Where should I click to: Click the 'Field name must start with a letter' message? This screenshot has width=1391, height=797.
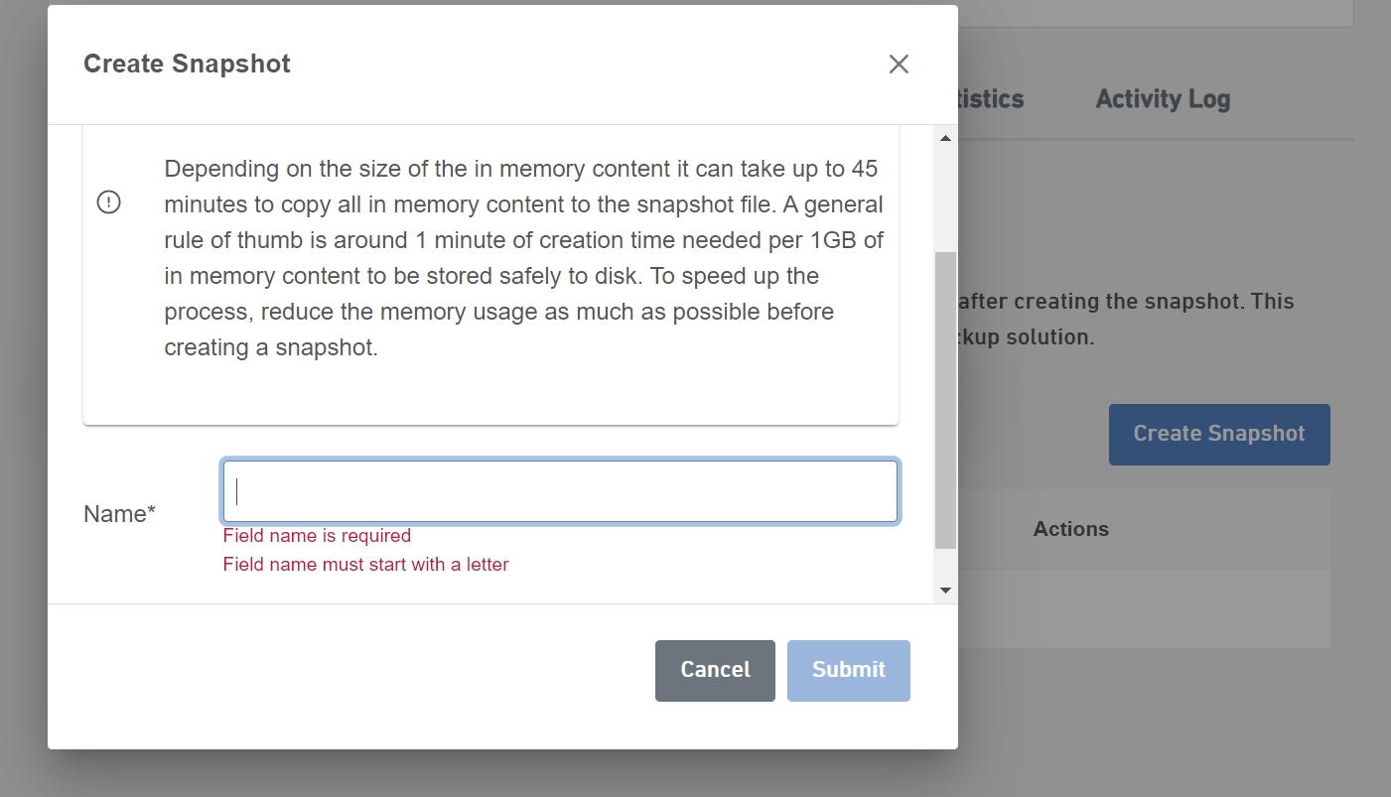[365, 564]
